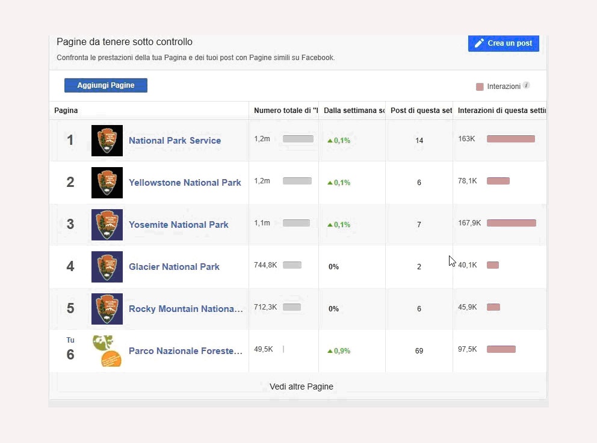Open the National Park Service page link

pyautogui.click(x=175, y=141)
